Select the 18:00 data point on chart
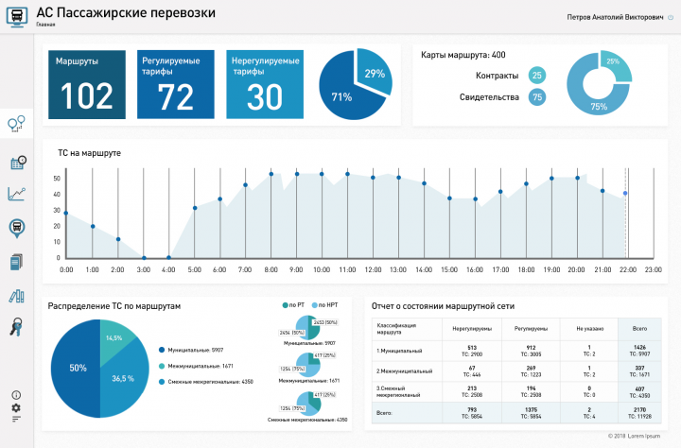 (527, 183)
